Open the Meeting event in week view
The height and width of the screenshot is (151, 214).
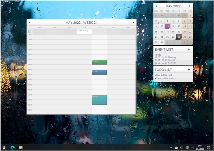99,62
